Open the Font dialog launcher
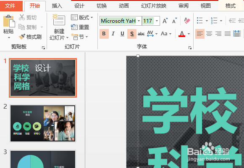 tap(190, 48)
